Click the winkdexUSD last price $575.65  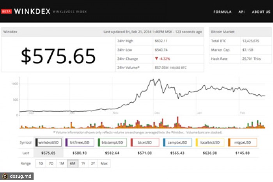[48, 153]
